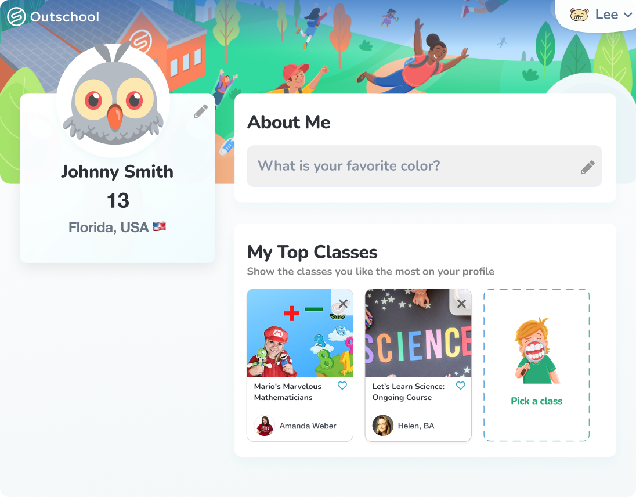This screenshot has height=497, width=636.
Task: Open the Mario class thumbnail image
Action: 300,333
